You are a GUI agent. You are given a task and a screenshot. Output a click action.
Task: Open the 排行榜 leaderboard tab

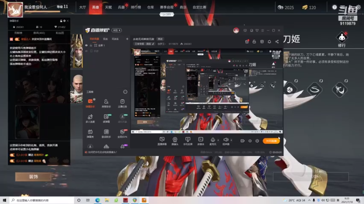pyautogui.click(x=136, y=7)
